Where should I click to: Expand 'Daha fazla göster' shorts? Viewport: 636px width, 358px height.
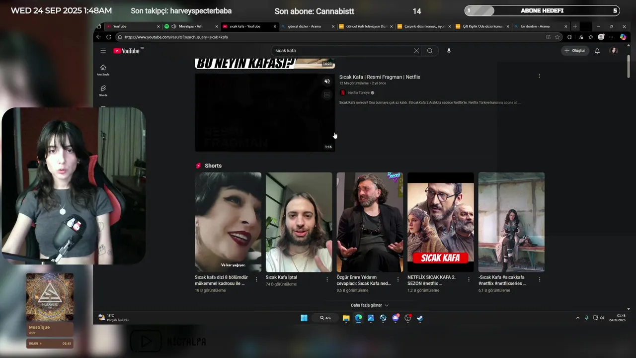pos(370,305)
